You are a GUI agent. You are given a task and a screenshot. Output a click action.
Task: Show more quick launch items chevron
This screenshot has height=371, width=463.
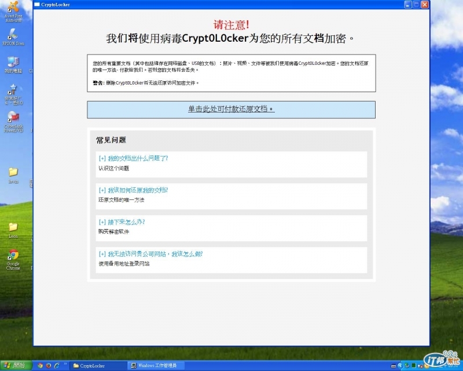pyautogui.click(x=65, y=364)
